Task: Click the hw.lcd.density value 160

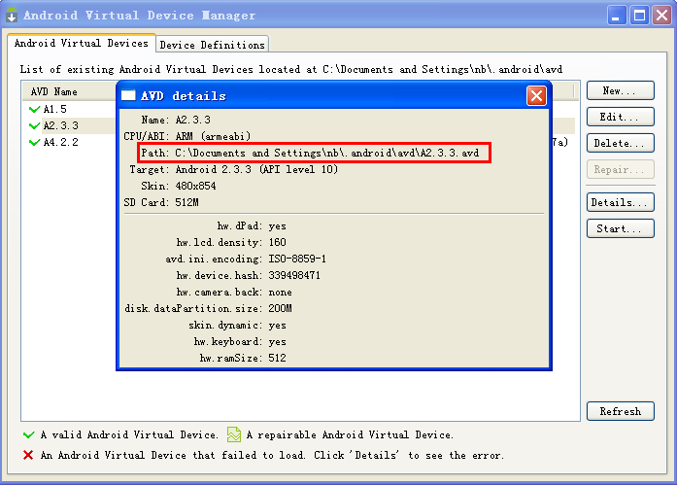Action: click(277, 242)
